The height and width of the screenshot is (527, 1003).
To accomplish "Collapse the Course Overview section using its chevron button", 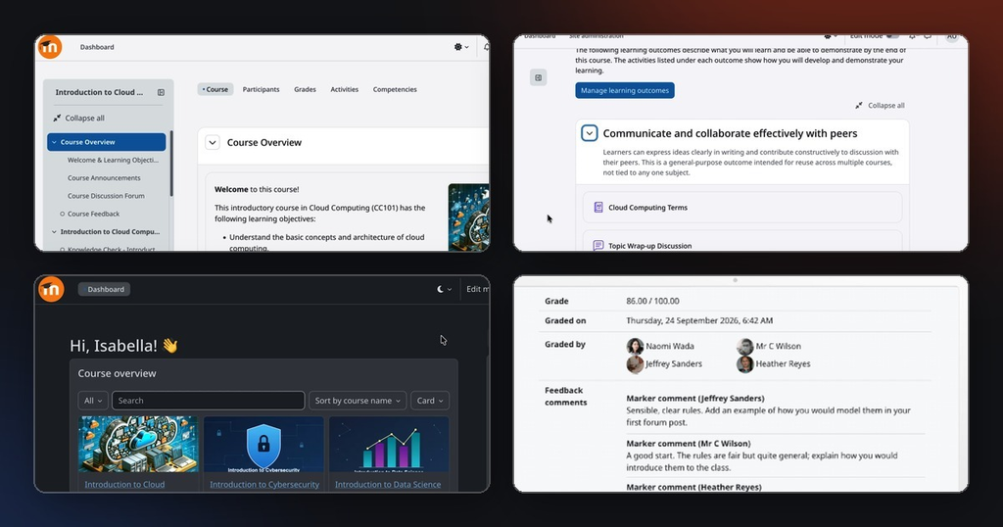I will coord(213,143).
